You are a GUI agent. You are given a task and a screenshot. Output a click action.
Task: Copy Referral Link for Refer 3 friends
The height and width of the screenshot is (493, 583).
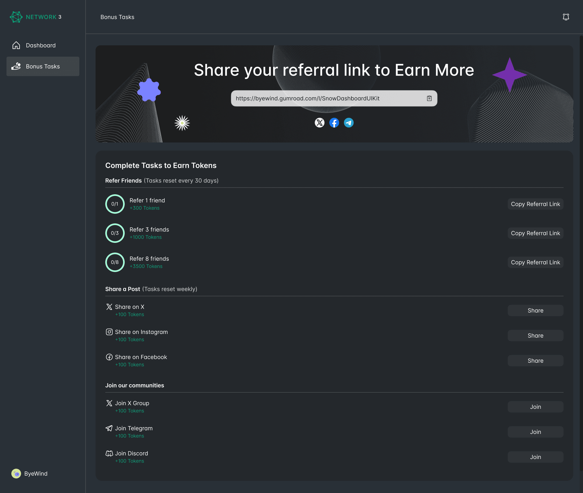tap(535, 233)
